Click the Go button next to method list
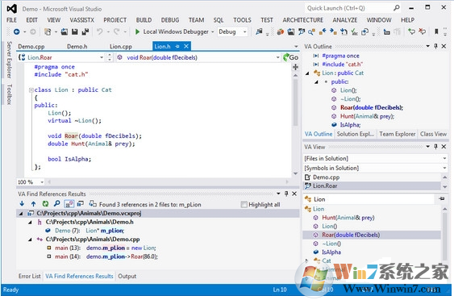The image size is (454, 300). tap(290, 57)
